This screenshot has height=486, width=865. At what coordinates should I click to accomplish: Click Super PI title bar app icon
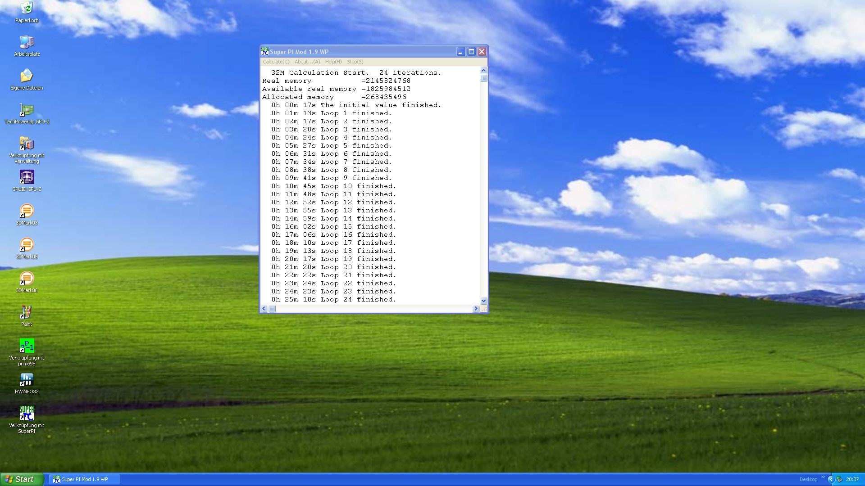coord(265,52)
